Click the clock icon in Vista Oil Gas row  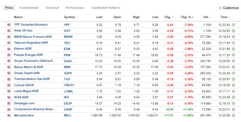point(233,30)
